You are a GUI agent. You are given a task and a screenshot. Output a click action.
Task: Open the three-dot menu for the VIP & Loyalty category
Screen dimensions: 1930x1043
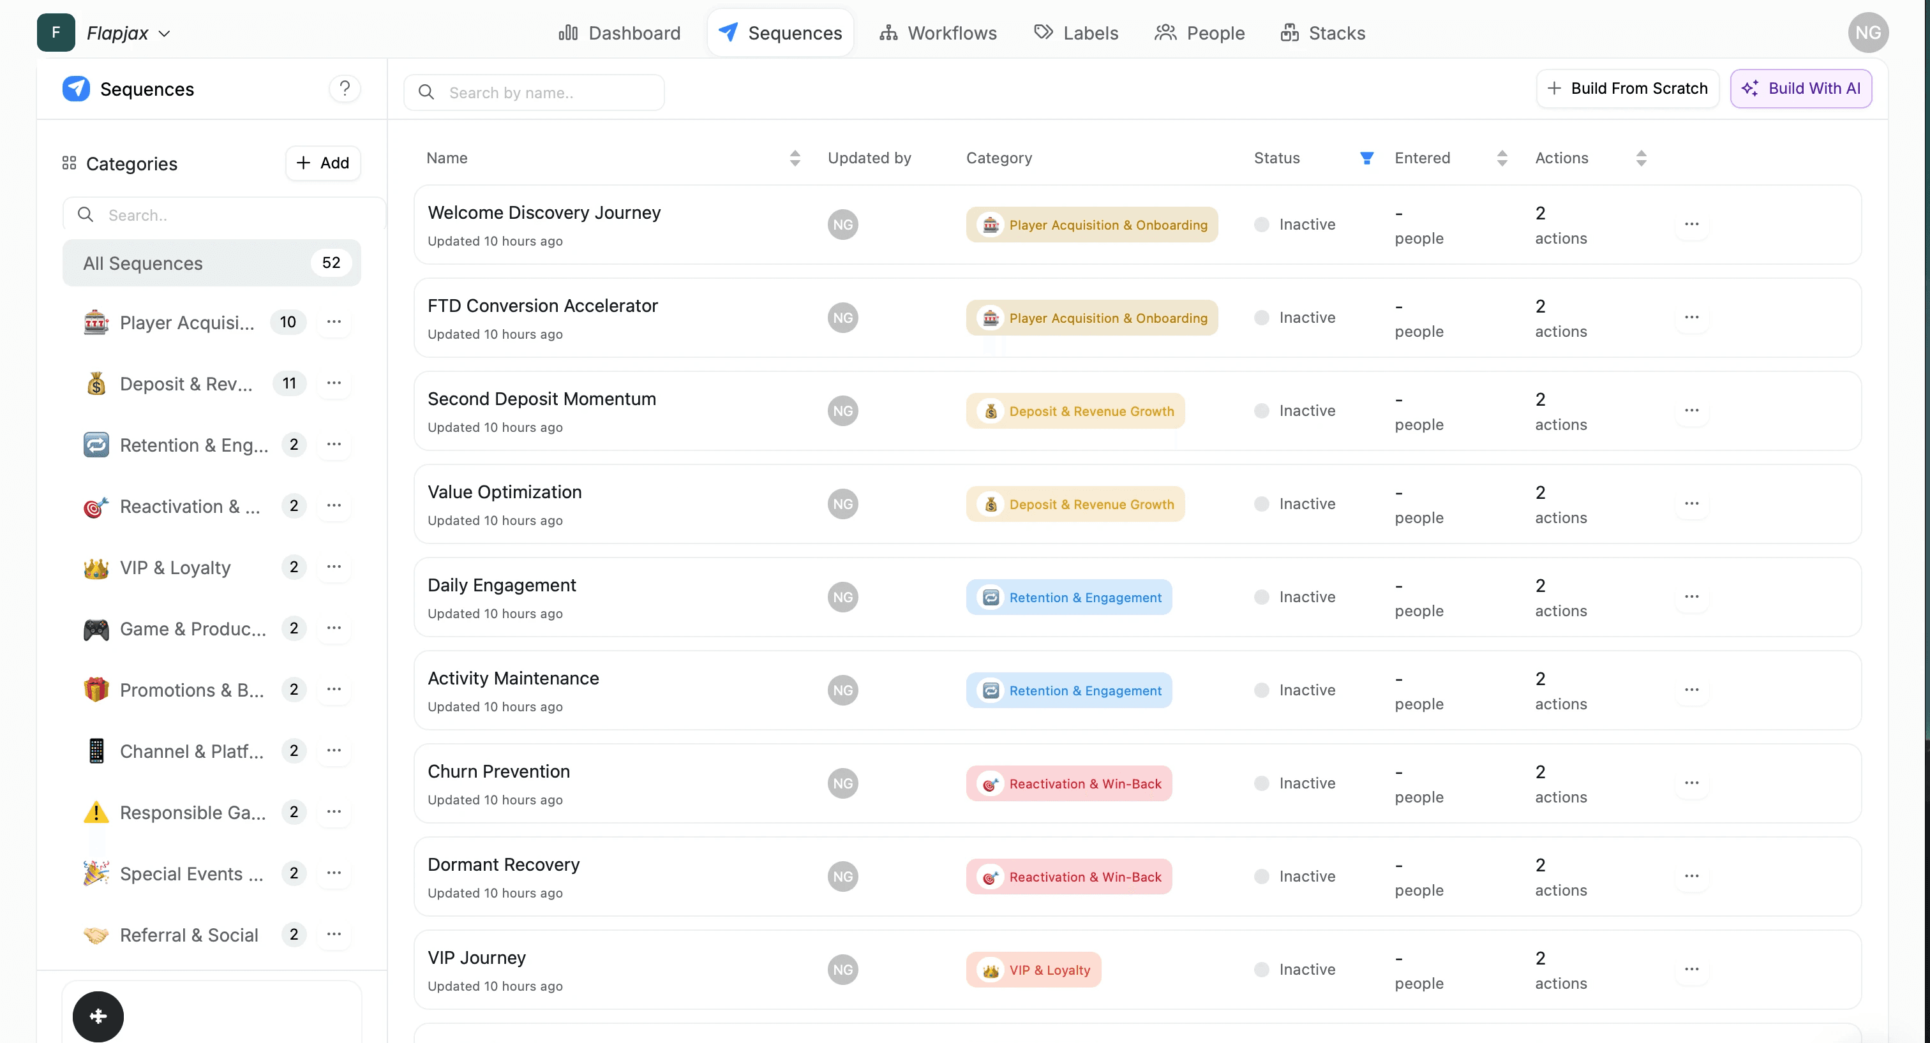(x=334, y=567)
